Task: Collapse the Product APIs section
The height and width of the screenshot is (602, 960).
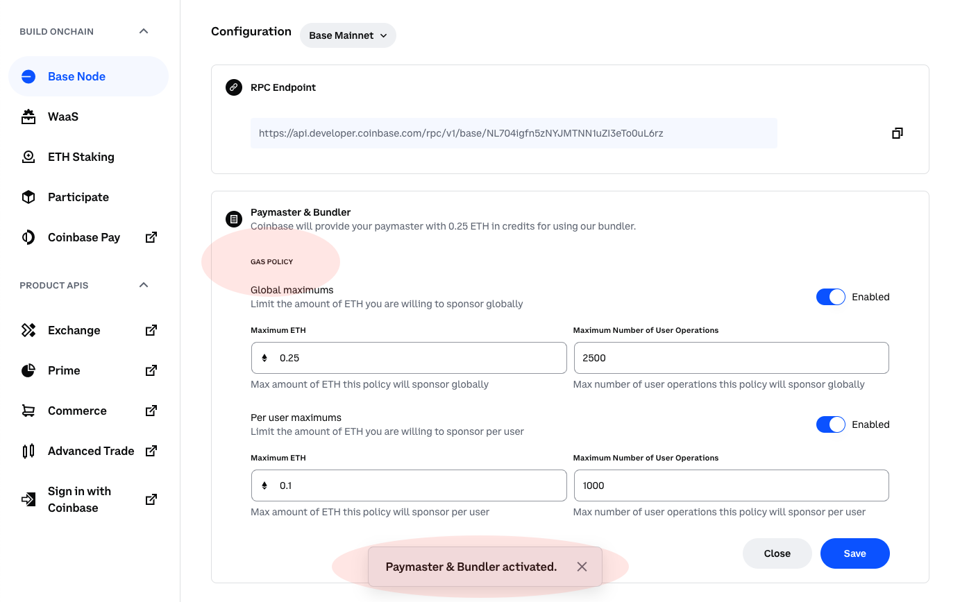Action: [x=144, y=285]
